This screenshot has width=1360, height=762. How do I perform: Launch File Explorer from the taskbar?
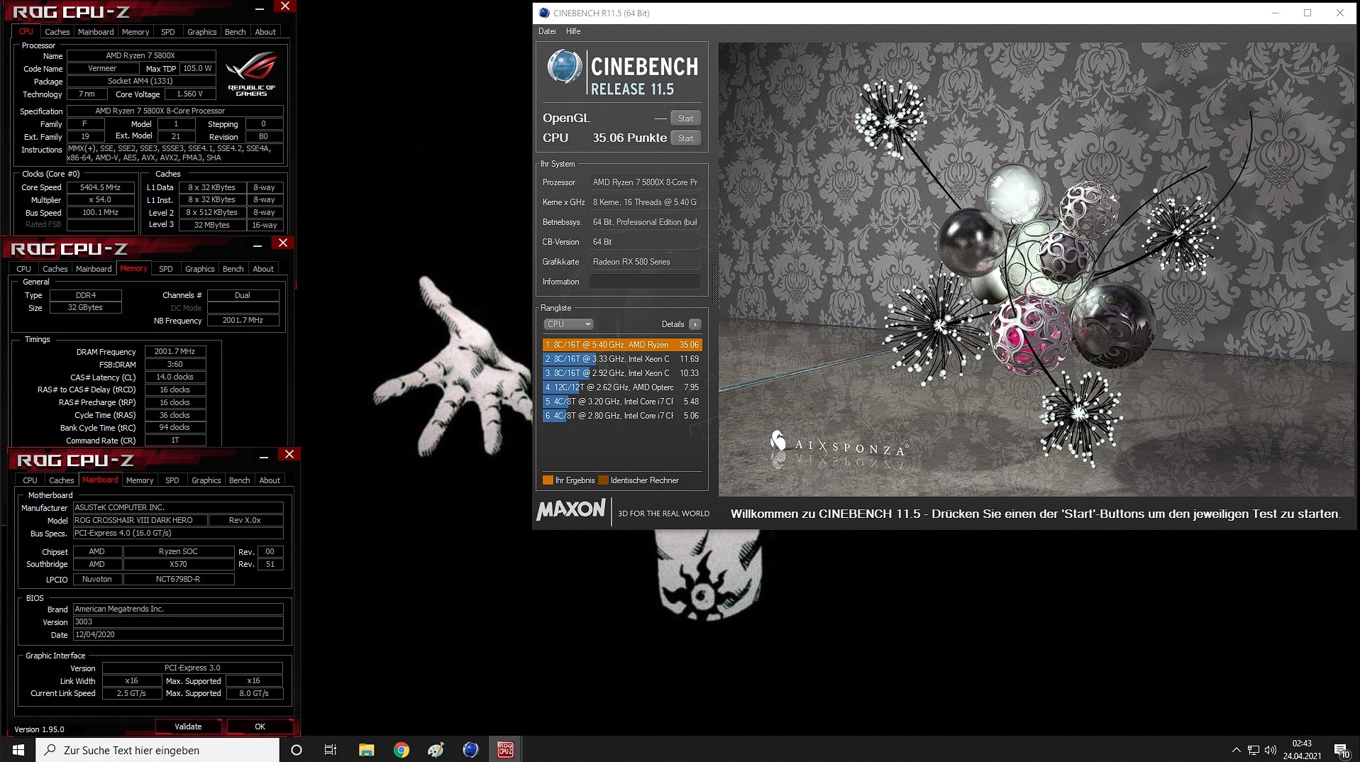(x=366, y=749)
